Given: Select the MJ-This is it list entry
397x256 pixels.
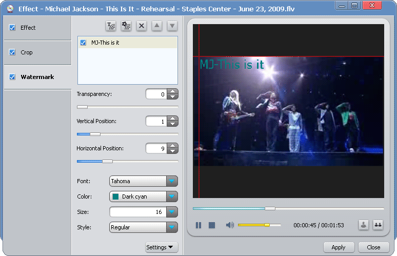Looking at the screenshot, I should click(x=128, y=43).
